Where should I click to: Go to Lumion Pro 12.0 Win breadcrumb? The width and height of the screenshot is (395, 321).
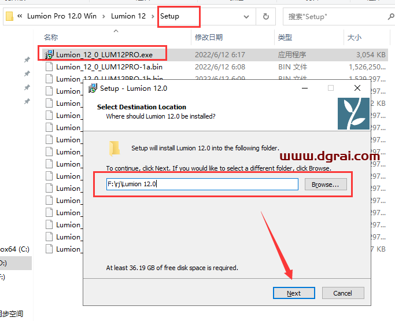pyautogui.click(x=62, y=16)
